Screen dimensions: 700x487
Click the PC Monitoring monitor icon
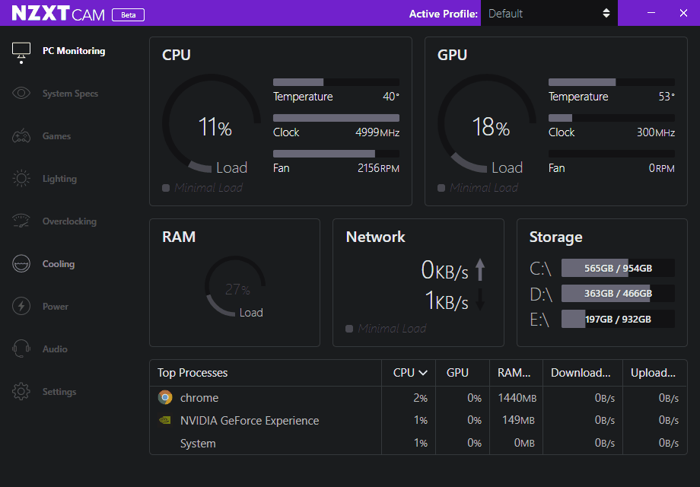point(21,51)
